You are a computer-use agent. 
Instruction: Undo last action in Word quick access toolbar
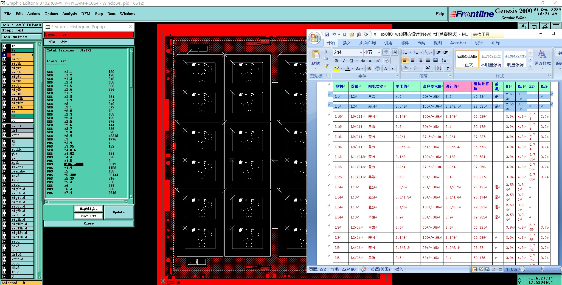pos(334,34)
